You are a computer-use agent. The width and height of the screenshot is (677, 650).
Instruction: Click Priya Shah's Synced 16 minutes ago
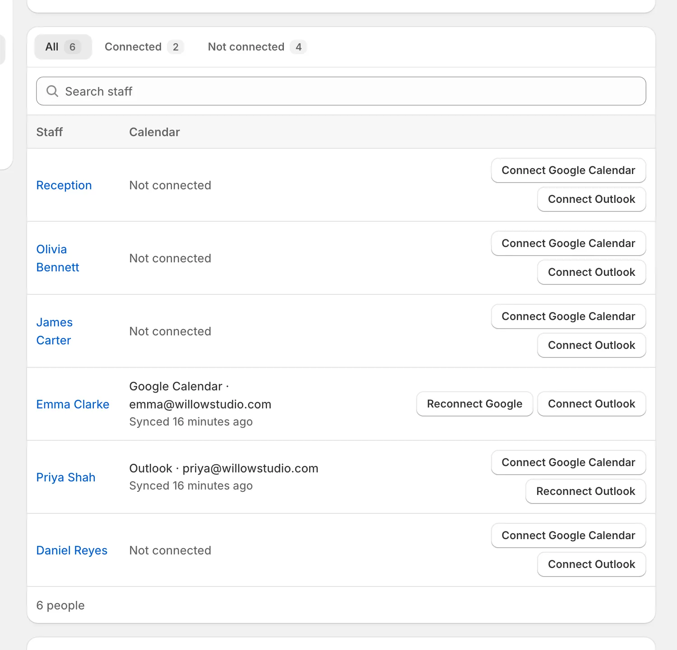(x=191, y=485)
